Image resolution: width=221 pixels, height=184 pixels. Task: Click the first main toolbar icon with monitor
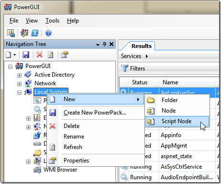pyautogui.click(x=11, y=33)
